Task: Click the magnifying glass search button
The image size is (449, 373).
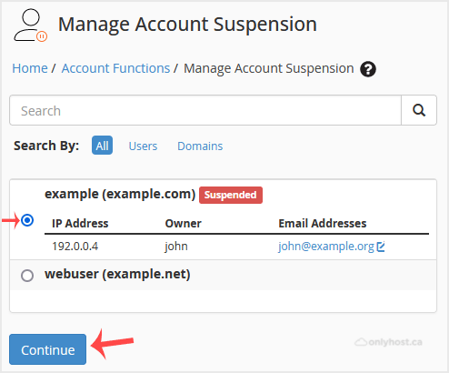Action: pos(419,110)
